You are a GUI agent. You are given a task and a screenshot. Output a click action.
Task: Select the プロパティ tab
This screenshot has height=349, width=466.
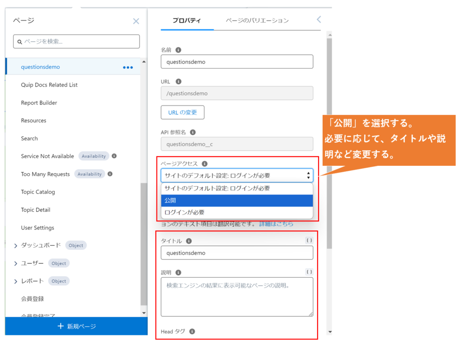(x=187, y=20)
